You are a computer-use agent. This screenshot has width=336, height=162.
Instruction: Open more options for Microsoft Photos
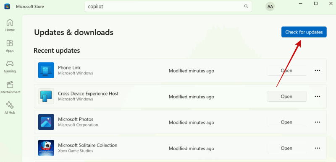click(x=318, y=122)
